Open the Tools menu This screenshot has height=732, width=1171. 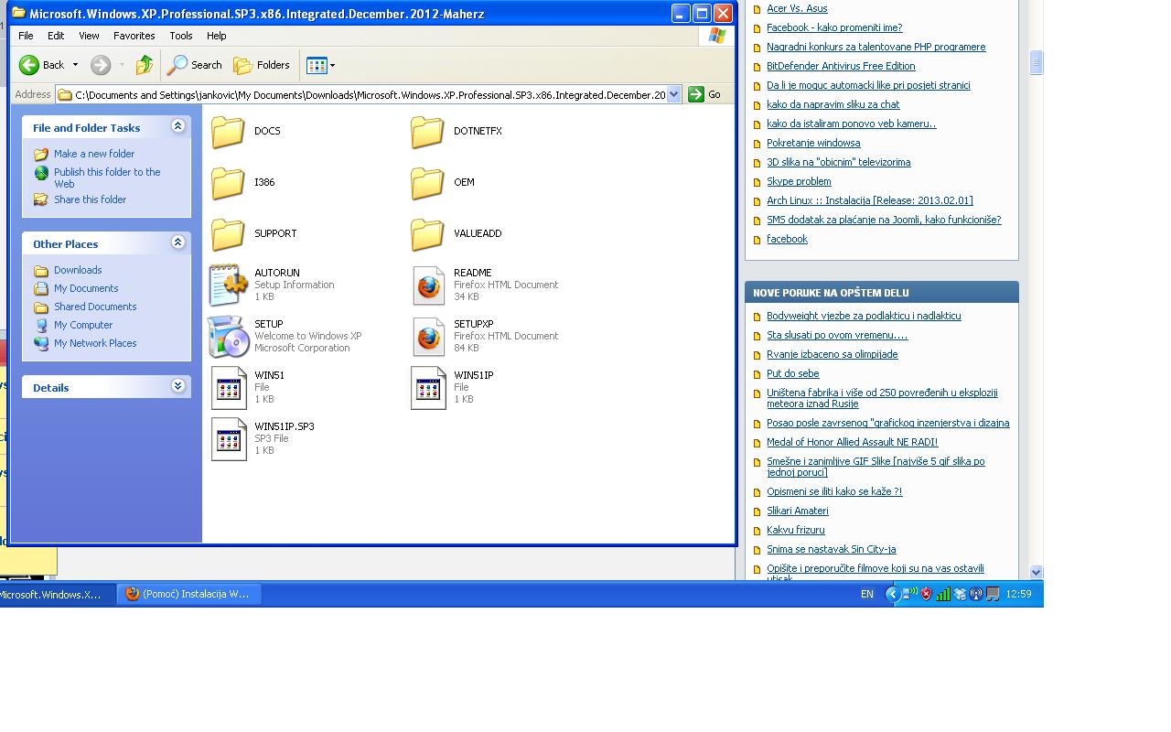click(x=181, y=36)
